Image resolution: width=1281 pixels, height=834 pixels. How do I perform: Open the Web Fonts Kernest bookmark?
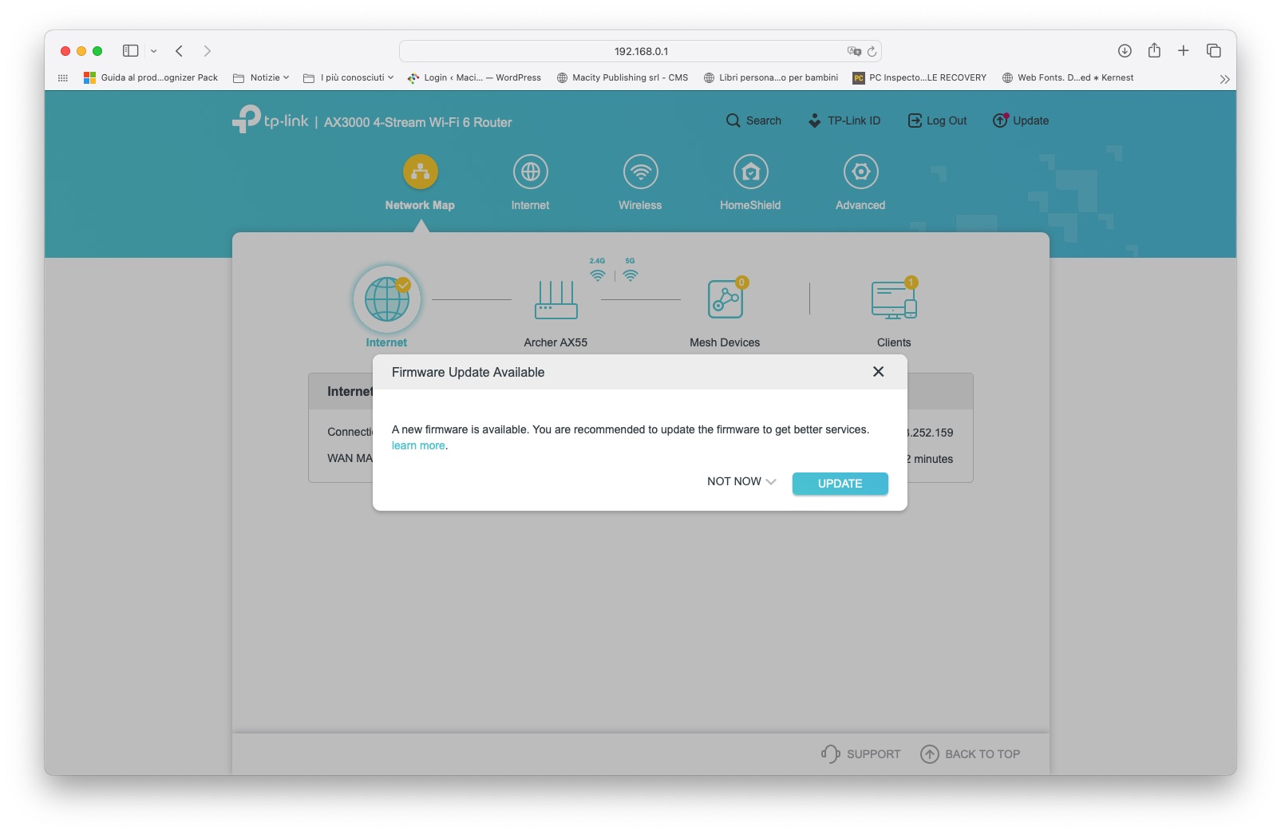[x=1068, y=78]
